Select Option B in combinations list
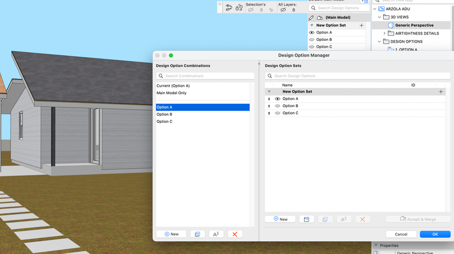Image resolution: width=454 pixels, height=254 pixels. (x=203, y=114)
